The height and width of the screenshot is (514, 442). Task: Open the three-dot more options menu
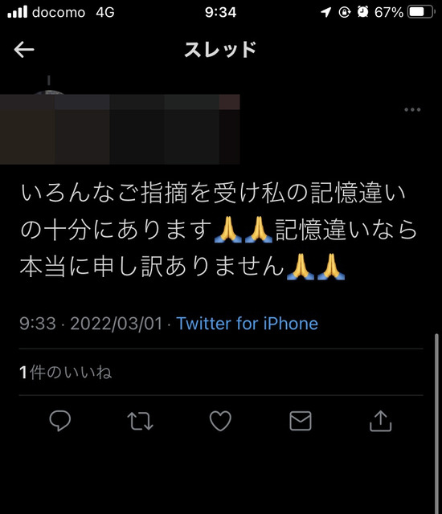click(412, 109)
